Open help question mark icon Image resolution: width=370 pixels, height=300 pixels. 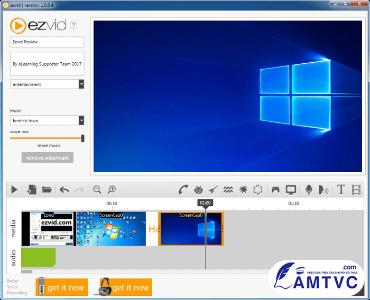73,25
